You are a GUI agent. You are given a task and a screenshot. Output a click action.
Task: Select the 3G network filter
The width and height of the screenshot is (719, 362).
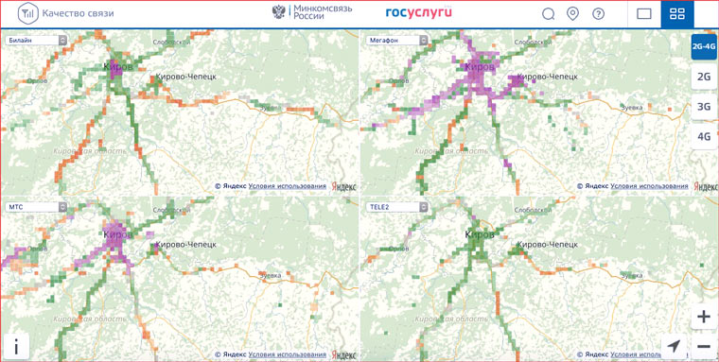point(704,107)
